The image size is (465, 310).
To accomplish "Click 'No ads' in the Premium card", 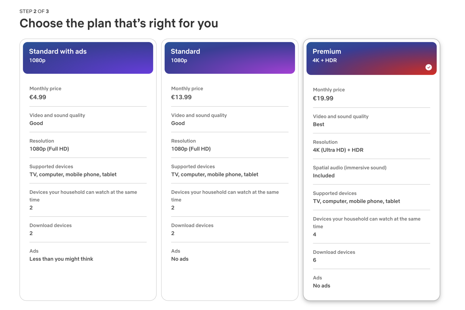I will pos(321,286).
